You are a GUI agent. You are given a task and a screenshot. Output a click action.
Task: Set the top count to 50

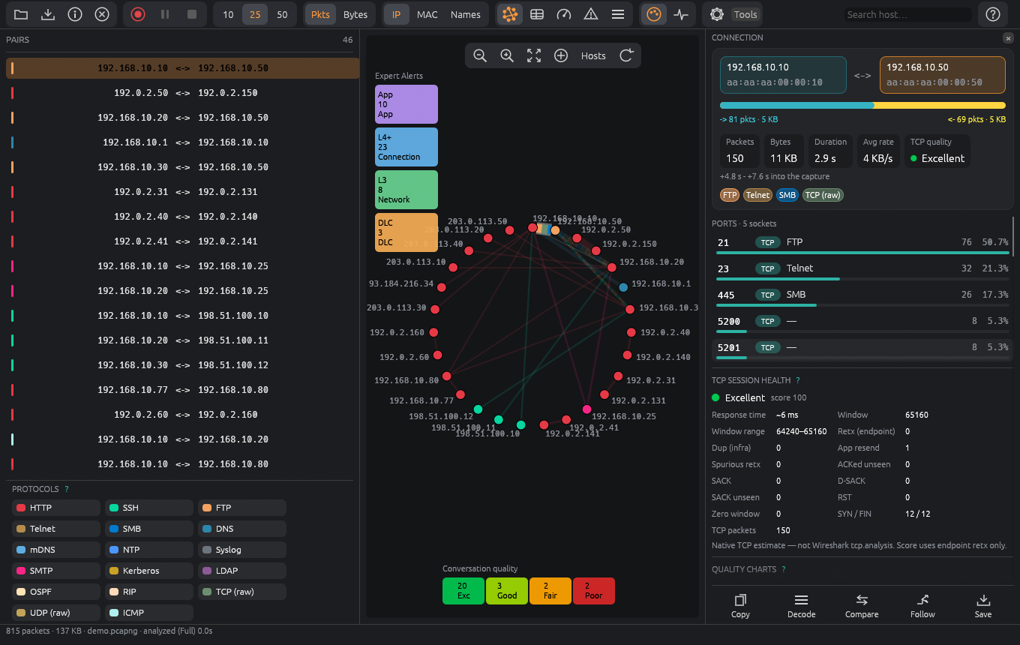tap(282, 14)
